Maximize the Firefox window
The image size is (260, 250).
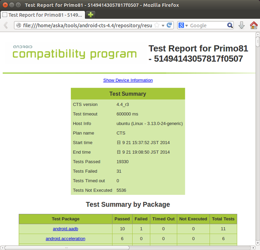point(18,5)
